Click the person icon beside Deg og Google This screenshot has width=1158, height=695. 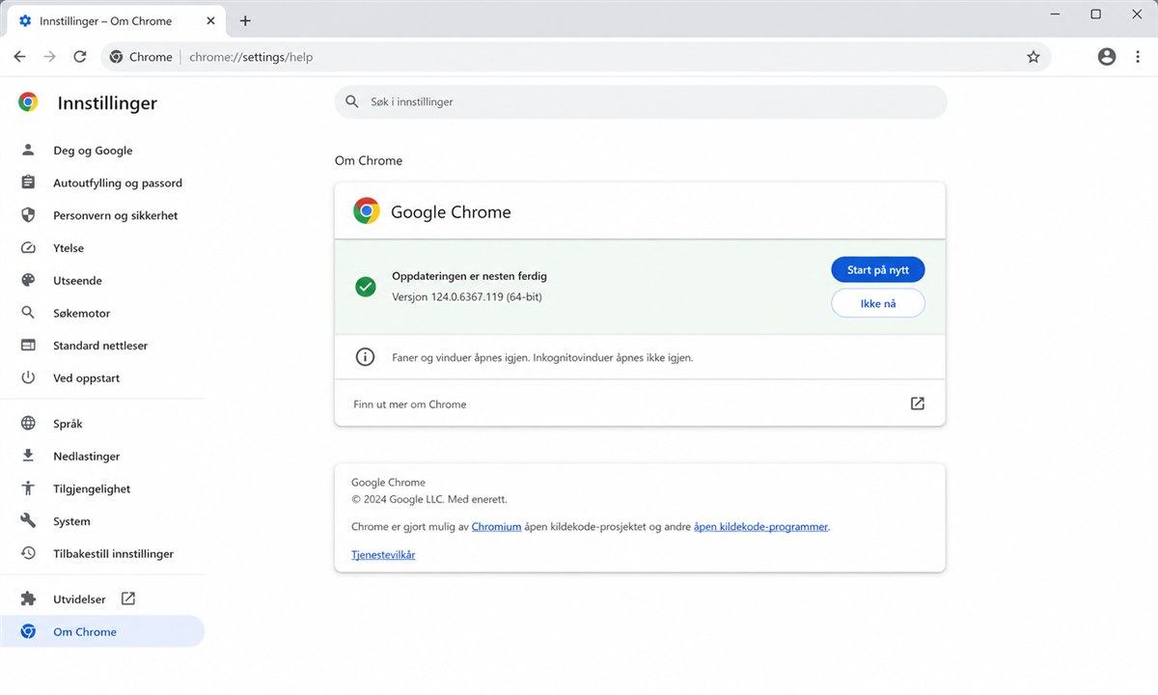tap(28, 151)
